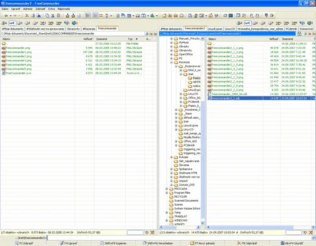Click left panel quick filter input box
316x246 pixels.
pyautogui.click(x=135, y=232)
